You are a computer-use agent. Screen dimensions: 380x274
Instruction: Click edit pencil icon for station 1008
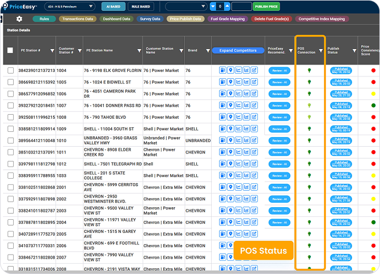click(254, 117)
